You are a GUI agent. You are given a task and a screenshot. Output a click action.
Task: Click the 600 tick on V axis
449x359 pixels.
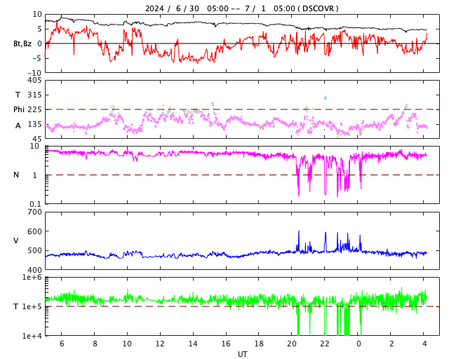34,231
